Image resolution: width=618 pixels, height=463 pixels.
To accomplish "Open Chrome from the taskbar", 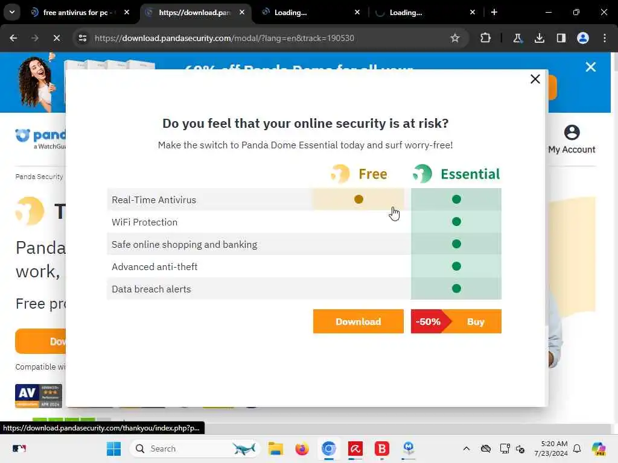I will (329, 449).
